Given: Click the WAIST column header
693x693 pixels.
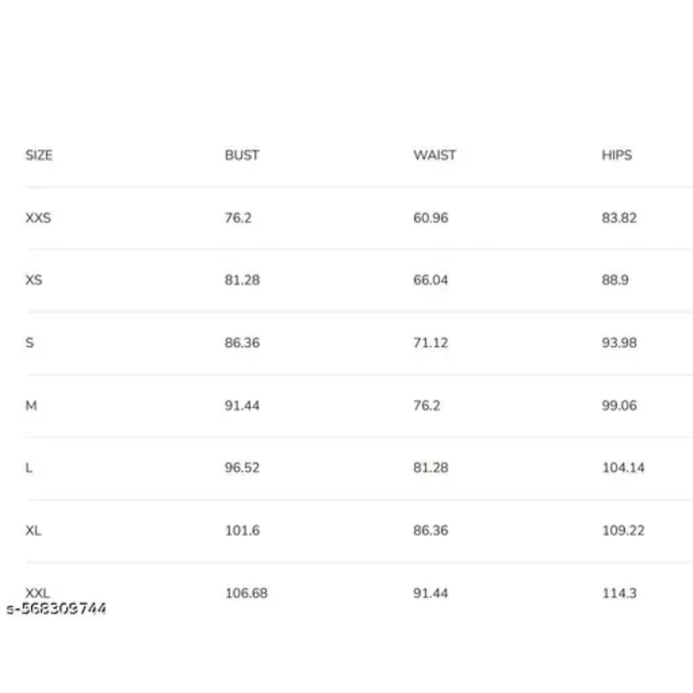Looking at the screenshot, I should [x=434, y=155].
